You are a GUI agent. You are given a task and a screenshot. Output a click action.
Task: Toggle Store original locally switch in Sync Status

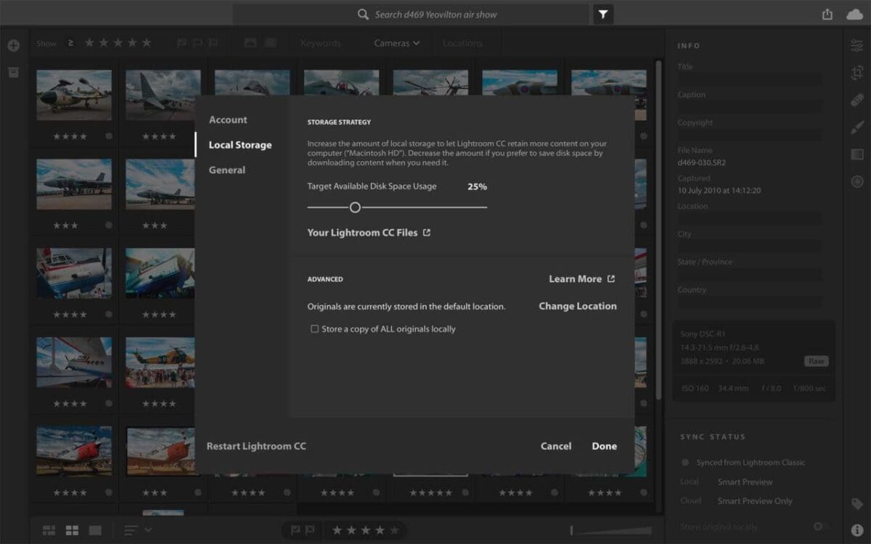pos(822,527)
